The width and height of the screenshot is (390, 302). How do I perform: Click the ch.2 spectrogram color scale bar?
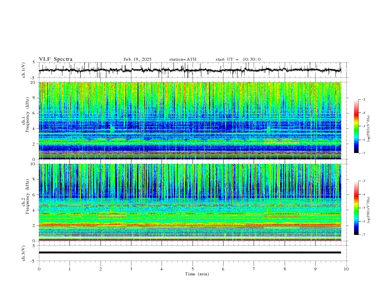point(356,208)
